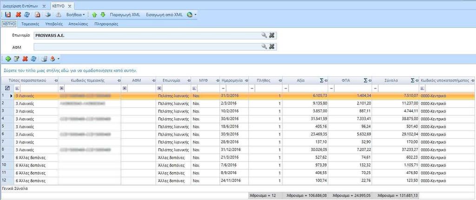Click the export icon in grid toolbar
This screenshot has width=476, height=200.
point(53,59)
